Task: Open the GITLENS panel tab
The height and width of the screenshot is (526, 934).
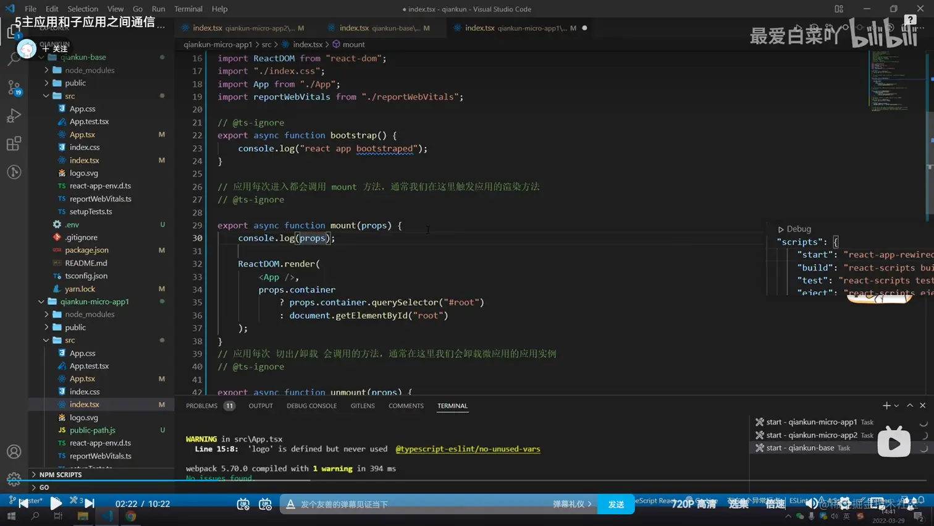Action: 363,406
